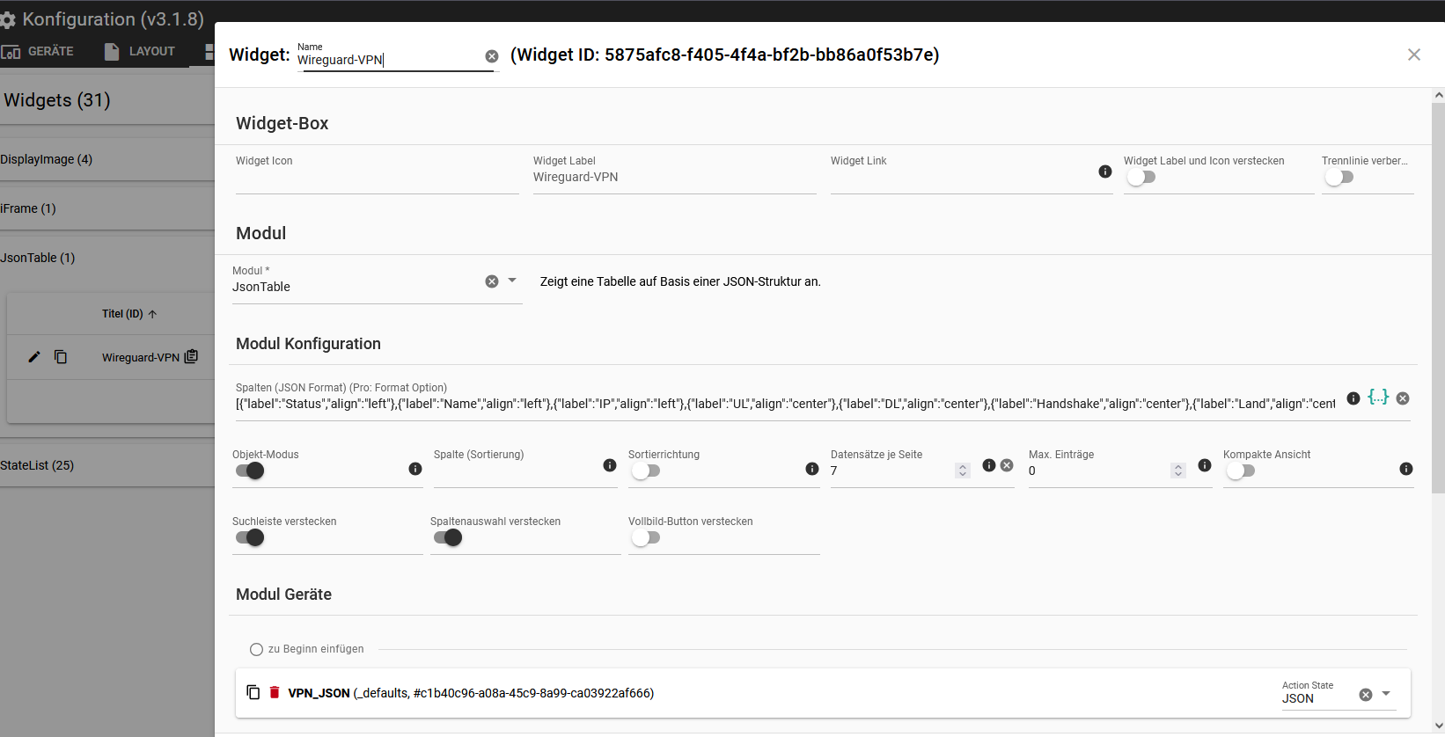Select Wireguard-VPN row in widget list
1445x737 pixels.
click(x=111, y=357)
